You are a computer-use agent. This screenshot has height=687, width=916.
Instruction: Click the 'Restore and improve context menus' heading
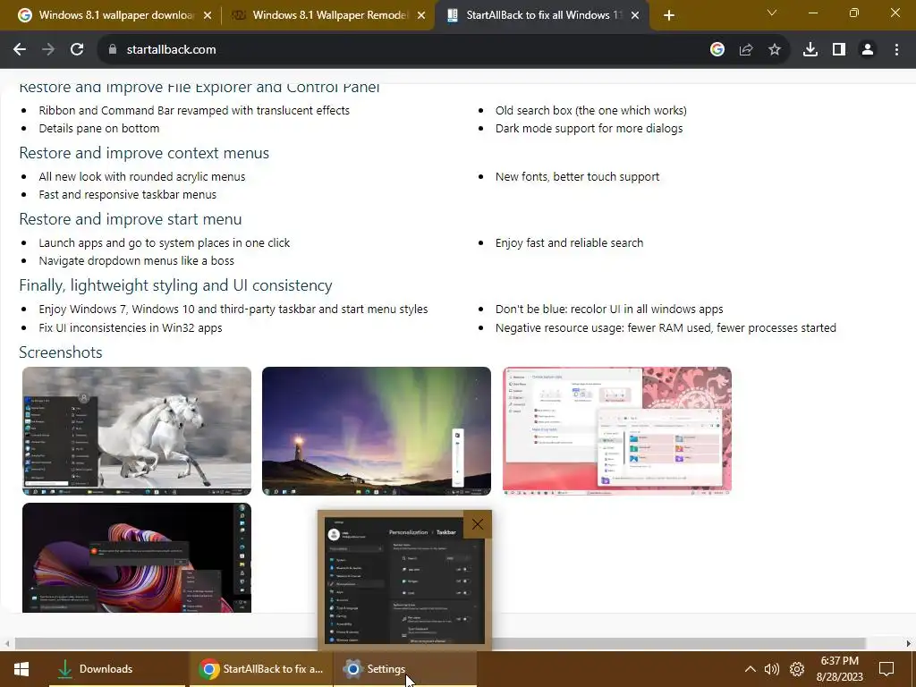pyautogui.click(x=144, y=153)
